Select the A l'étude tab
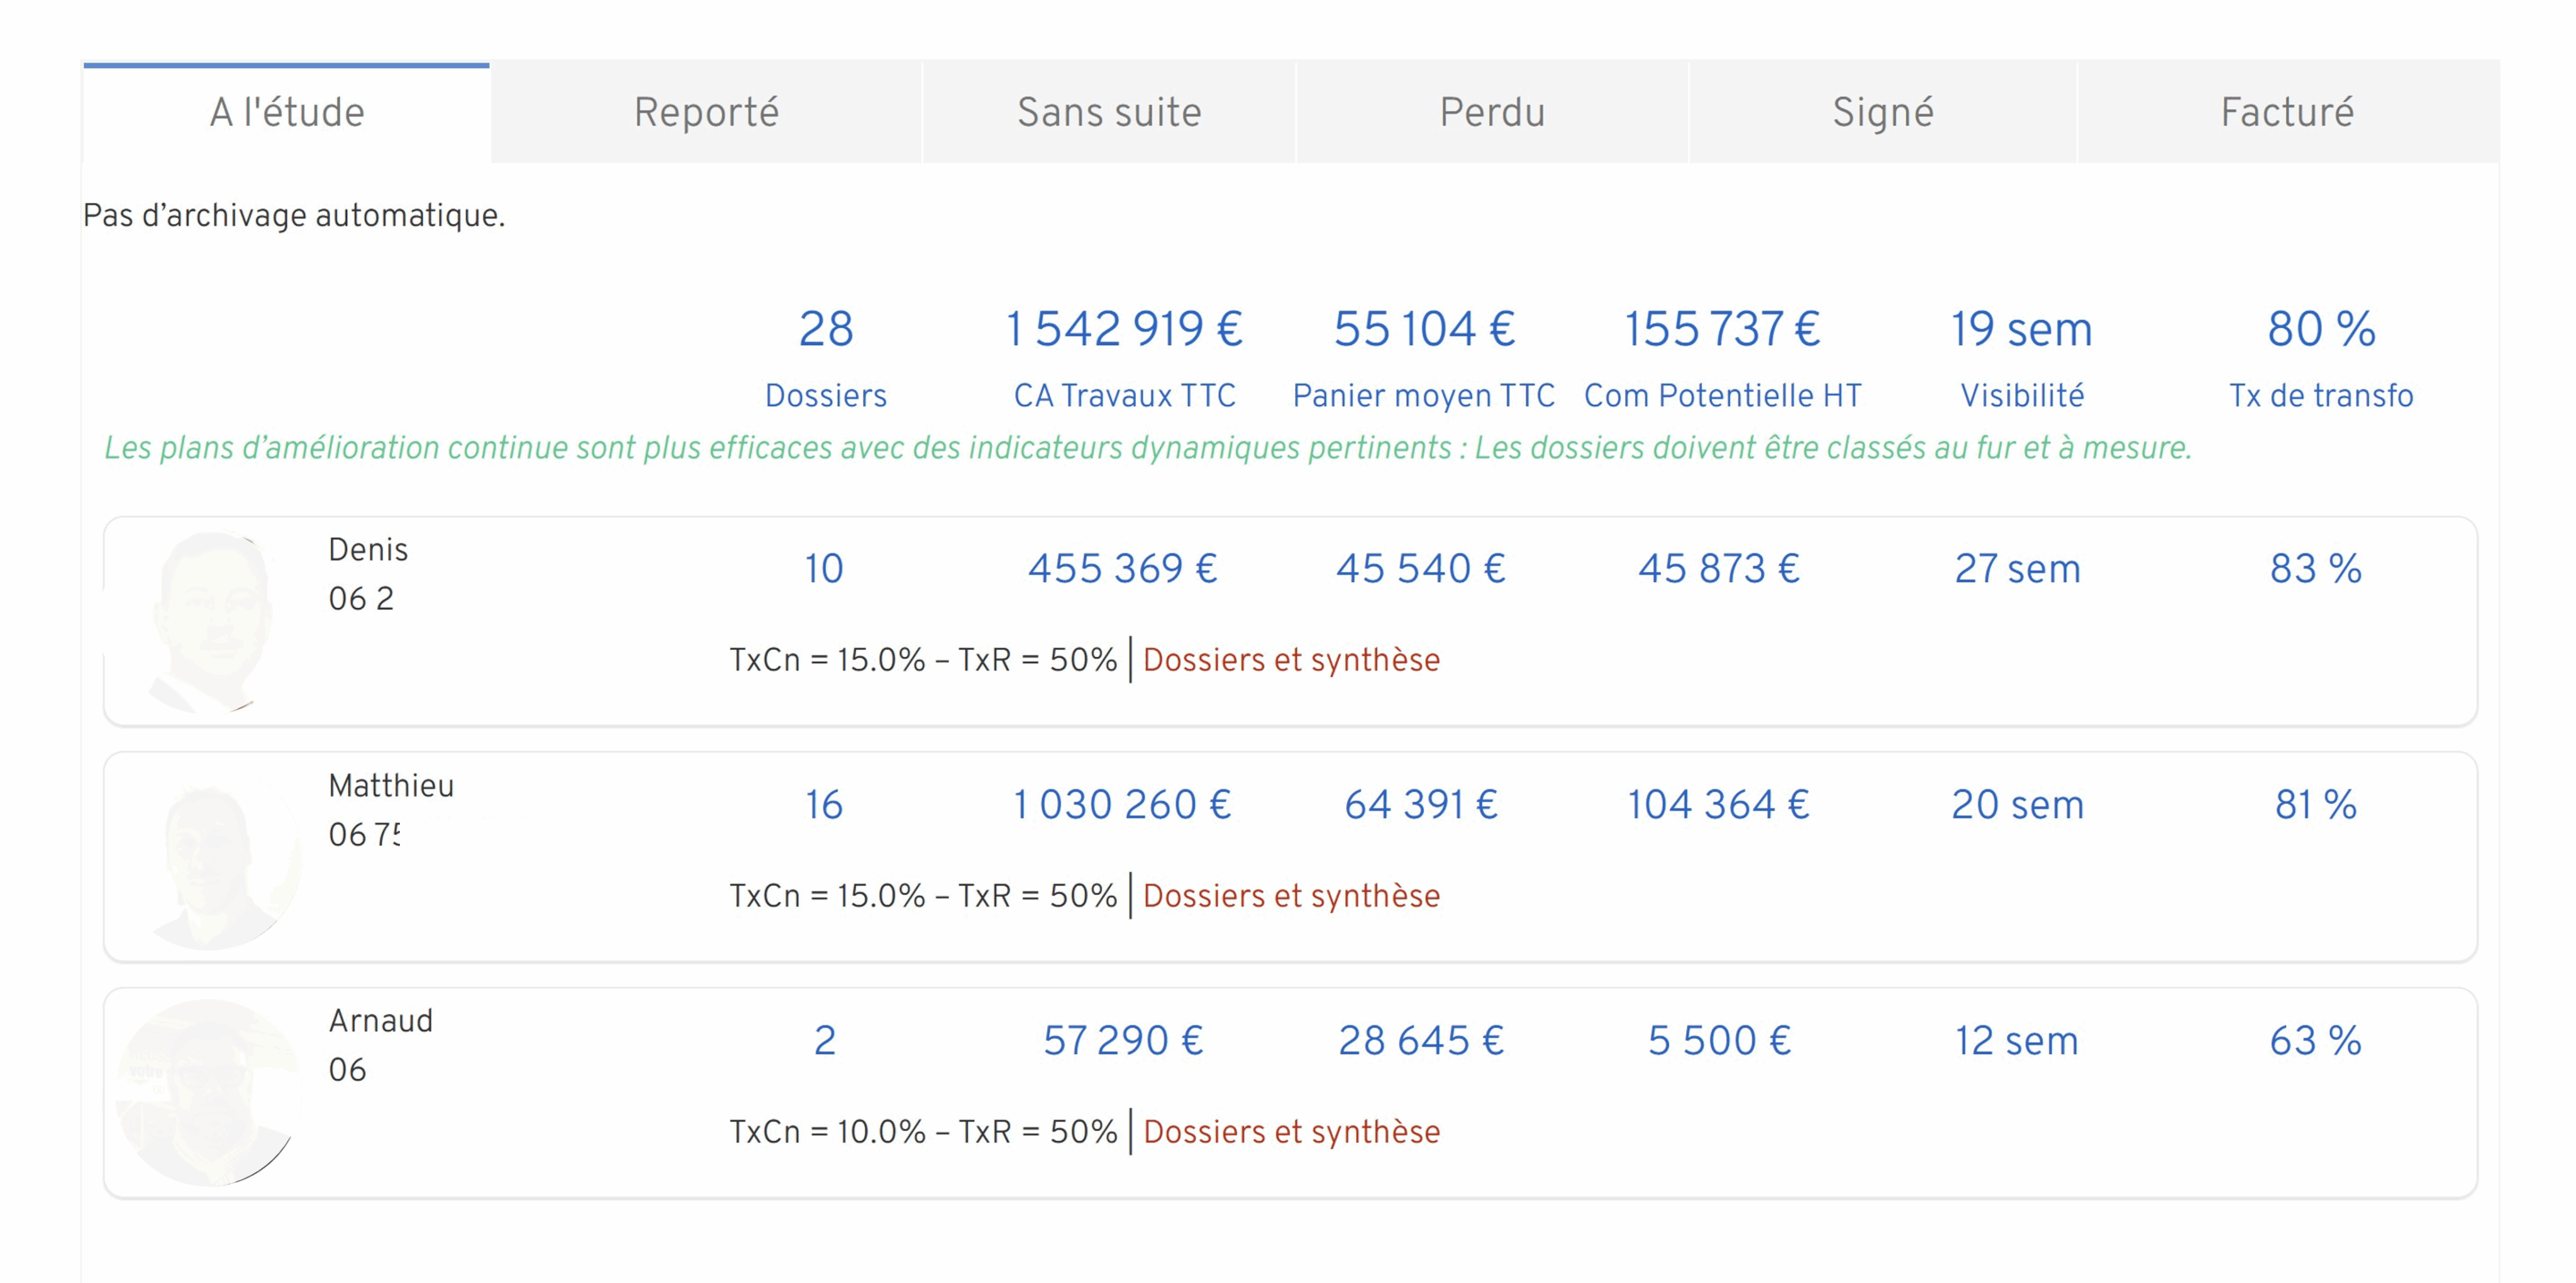This screenshot has width=2576, height=1283. 287,112
